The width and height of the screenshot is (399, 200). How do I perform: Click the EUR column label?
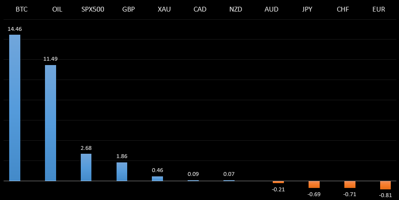coord(379,9)
